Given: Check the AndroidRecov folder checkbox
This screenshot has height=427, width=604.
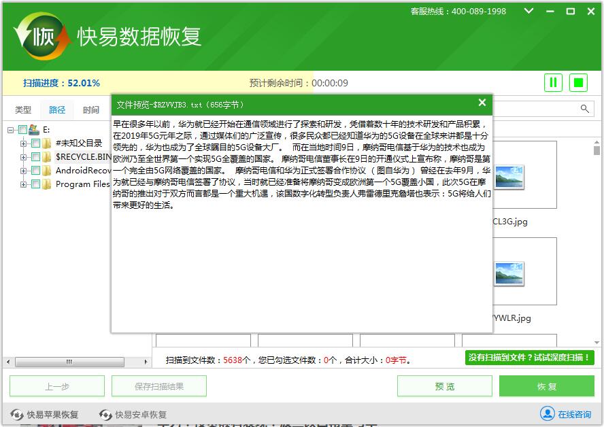Looking at the screenshot, I should (x=36, y=170).
